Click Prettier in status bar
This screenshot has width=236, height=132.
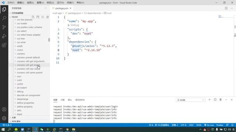pos(220,125)
